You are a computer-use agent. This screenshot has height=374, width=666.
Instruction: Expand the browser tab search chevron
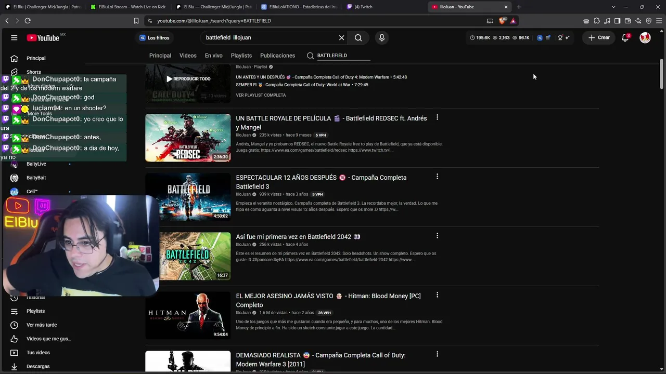613,7
